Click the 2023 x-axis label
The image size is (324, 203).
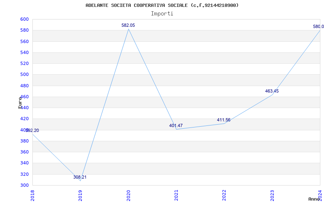pos(272,196)
